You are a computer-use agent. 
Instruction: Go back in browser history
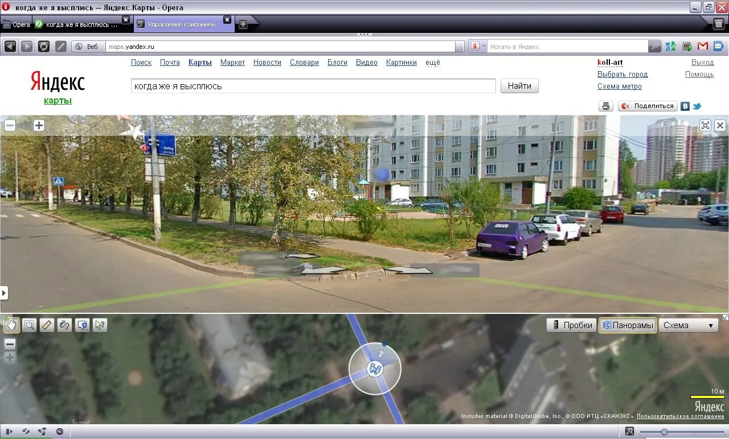(x=10, y=47)
